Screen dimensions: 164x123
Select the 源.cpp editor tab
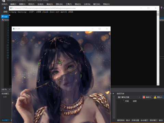pos(4,16)
